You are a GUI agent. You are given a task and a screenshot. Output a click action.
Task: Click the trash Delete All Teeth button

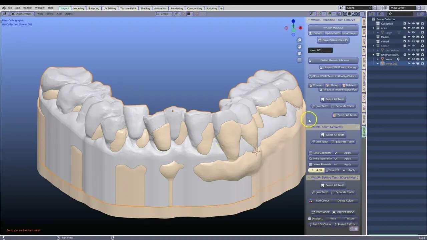click(x=345, y=115)
